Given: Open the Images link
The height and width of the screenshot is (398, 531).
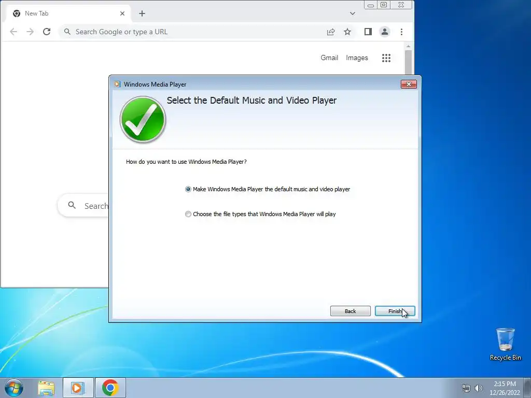Looking at the screenshot, I should 357,58.
